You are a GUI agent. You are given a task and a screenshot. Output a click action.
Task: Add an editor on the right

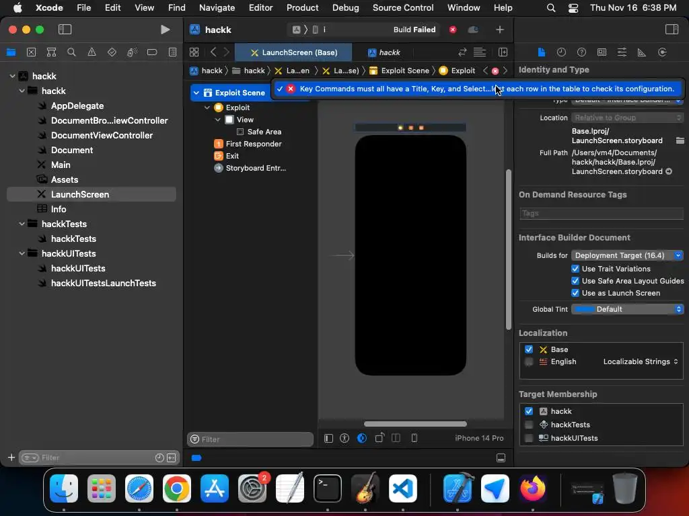coord(503,52)
